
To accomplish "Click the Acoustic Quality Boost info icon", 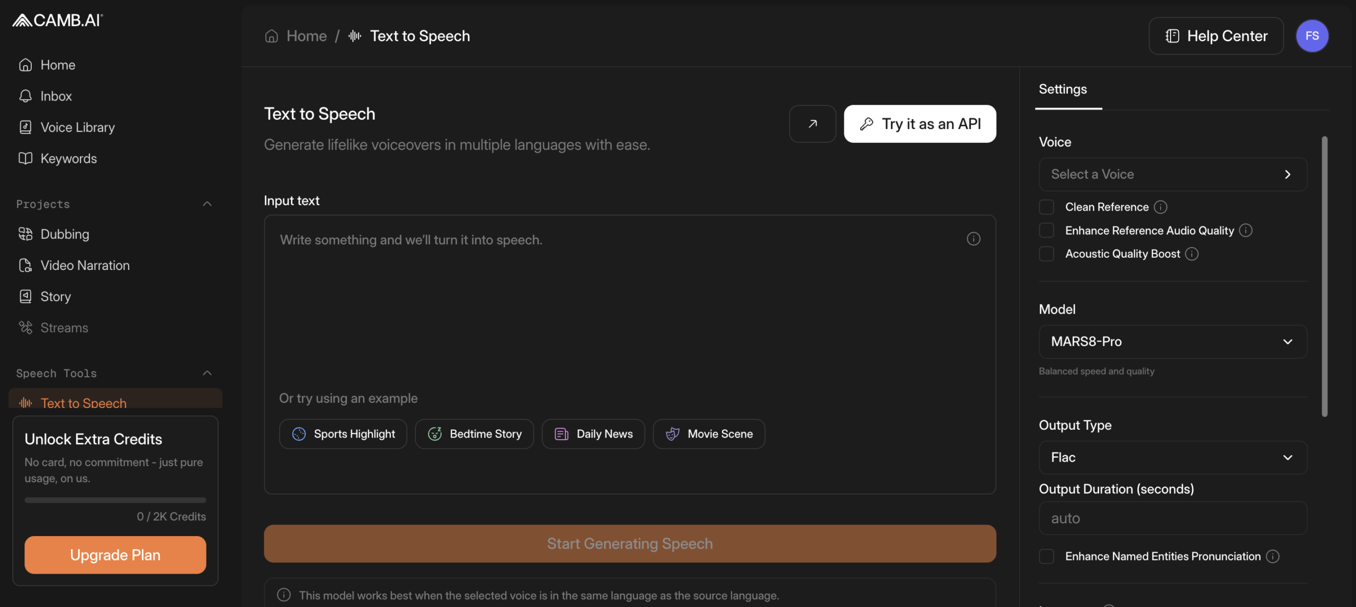I will coord(1191,254).
